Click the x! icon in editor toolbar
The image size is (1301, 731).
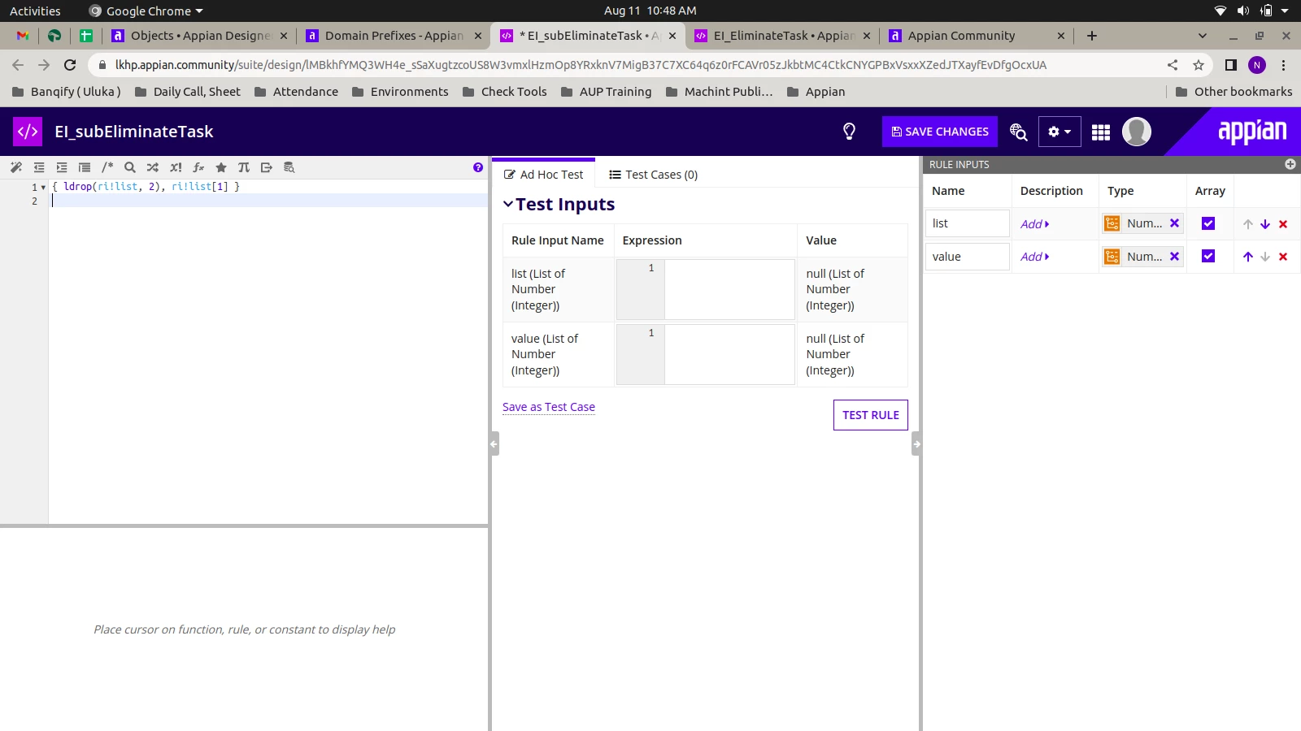coord(176,167)
